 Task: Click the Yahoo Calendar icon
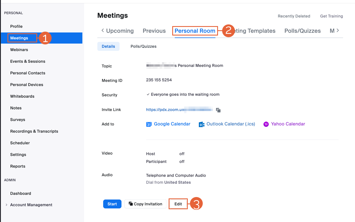pyautogui.click(x=266, y=124)
